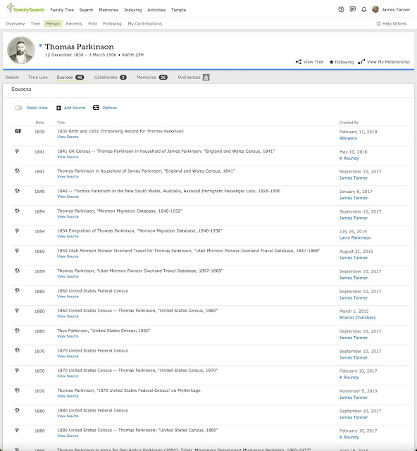
Task: Click tree icon beside 1859 Utah Mormon Pioneer source
Action: click(17, 251)
